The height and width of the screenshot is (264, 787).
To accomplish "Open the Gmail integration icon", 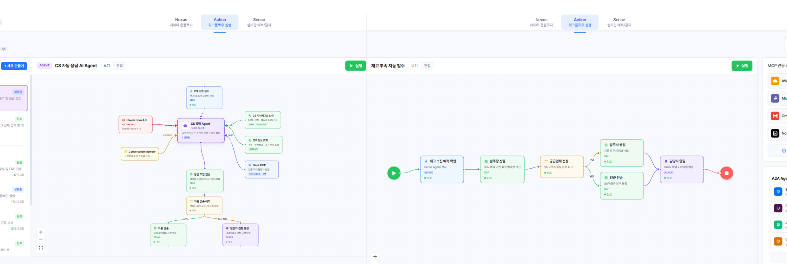I will click(775, 116).
